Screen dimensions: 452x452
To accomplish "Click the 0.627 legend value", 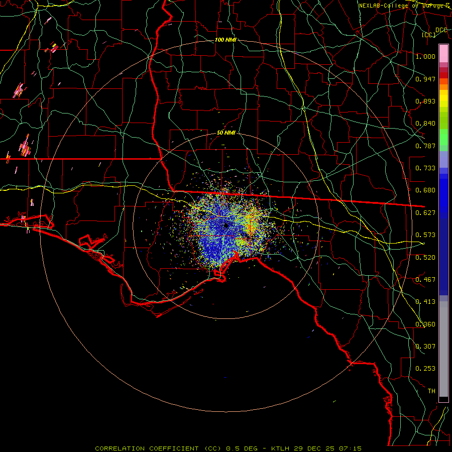I will coord(425,213).
